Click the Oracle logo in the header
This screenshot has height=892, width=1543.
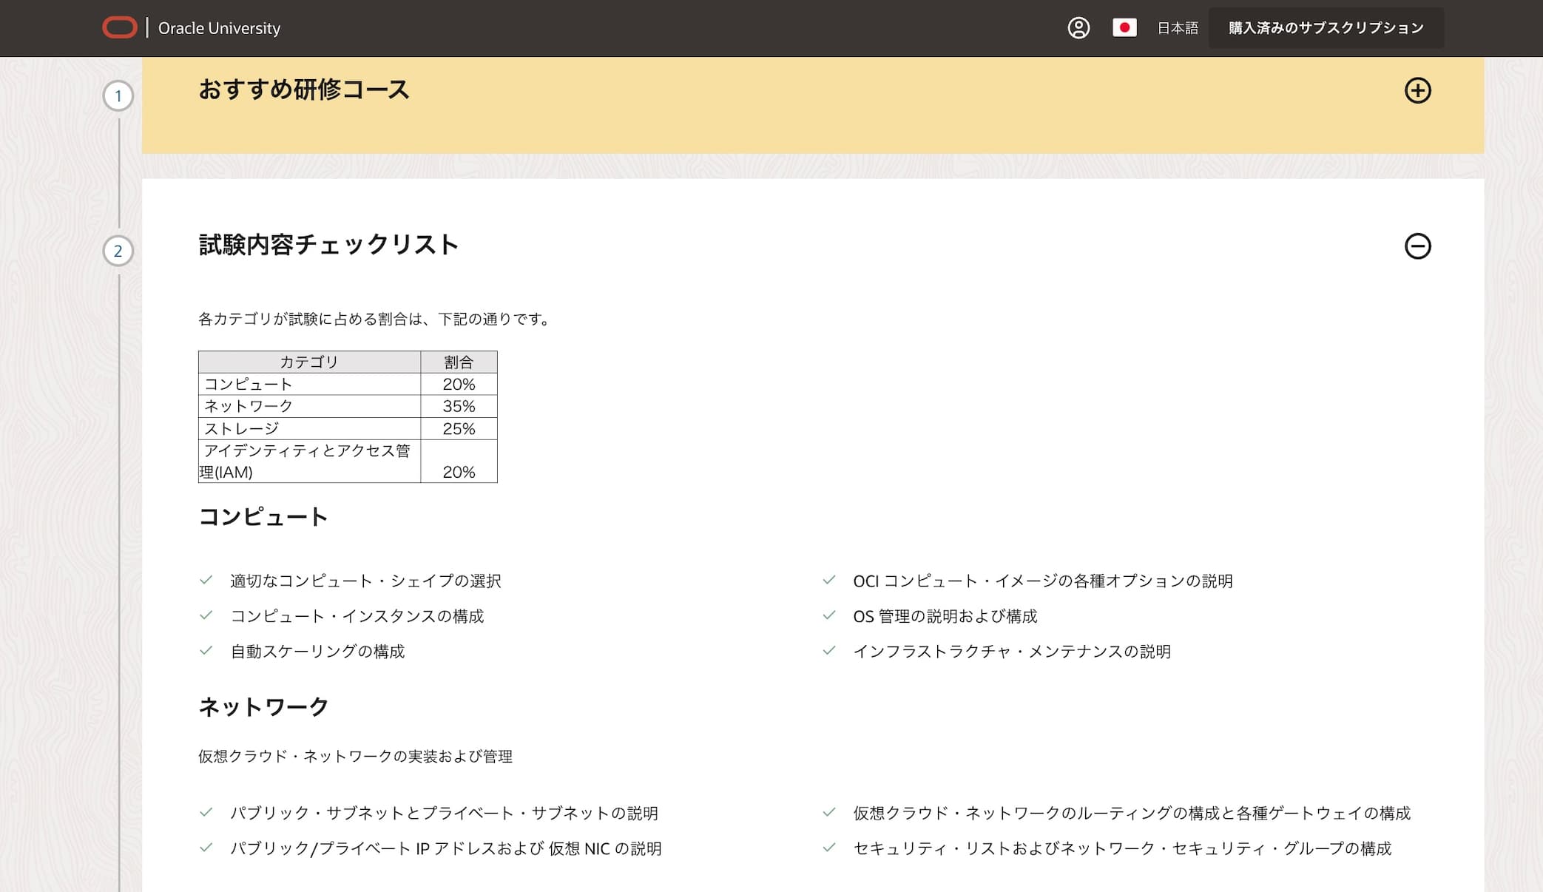tap(119, 27)
